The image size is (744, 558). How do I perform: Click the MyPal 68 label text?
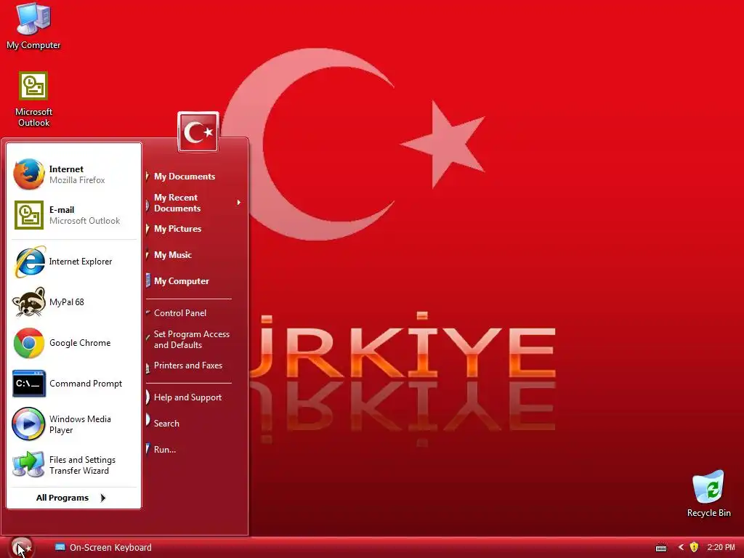pos(66,302)
